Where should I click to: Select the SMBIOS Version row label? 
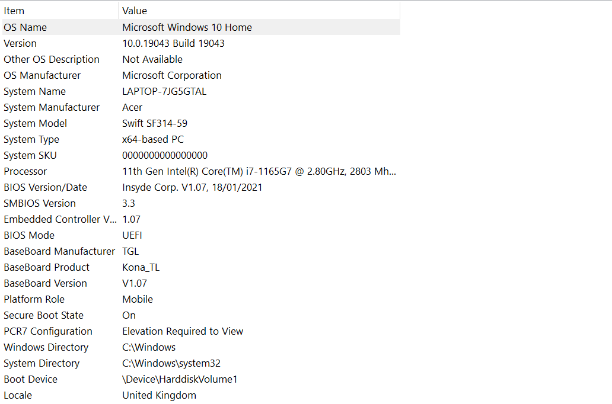click(x=40, y=203)
